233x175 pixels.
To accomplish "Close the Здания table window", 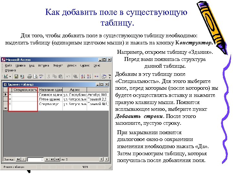I will (x=106, y=84).
